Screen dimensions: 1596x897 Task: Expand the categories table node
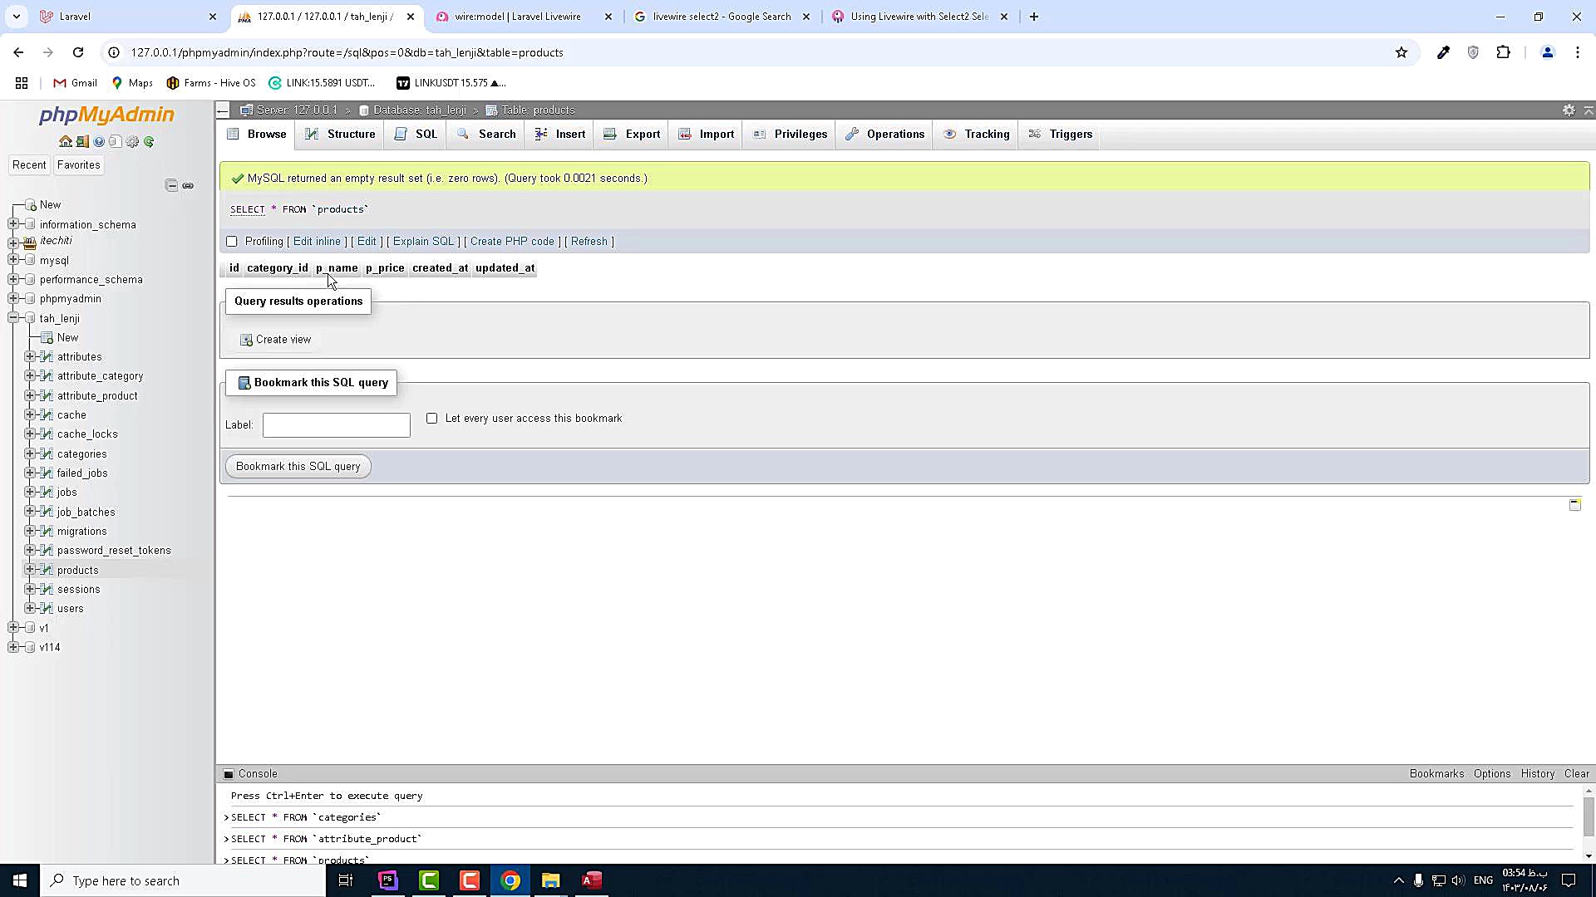pyautogui.click(x=30, y=453)
